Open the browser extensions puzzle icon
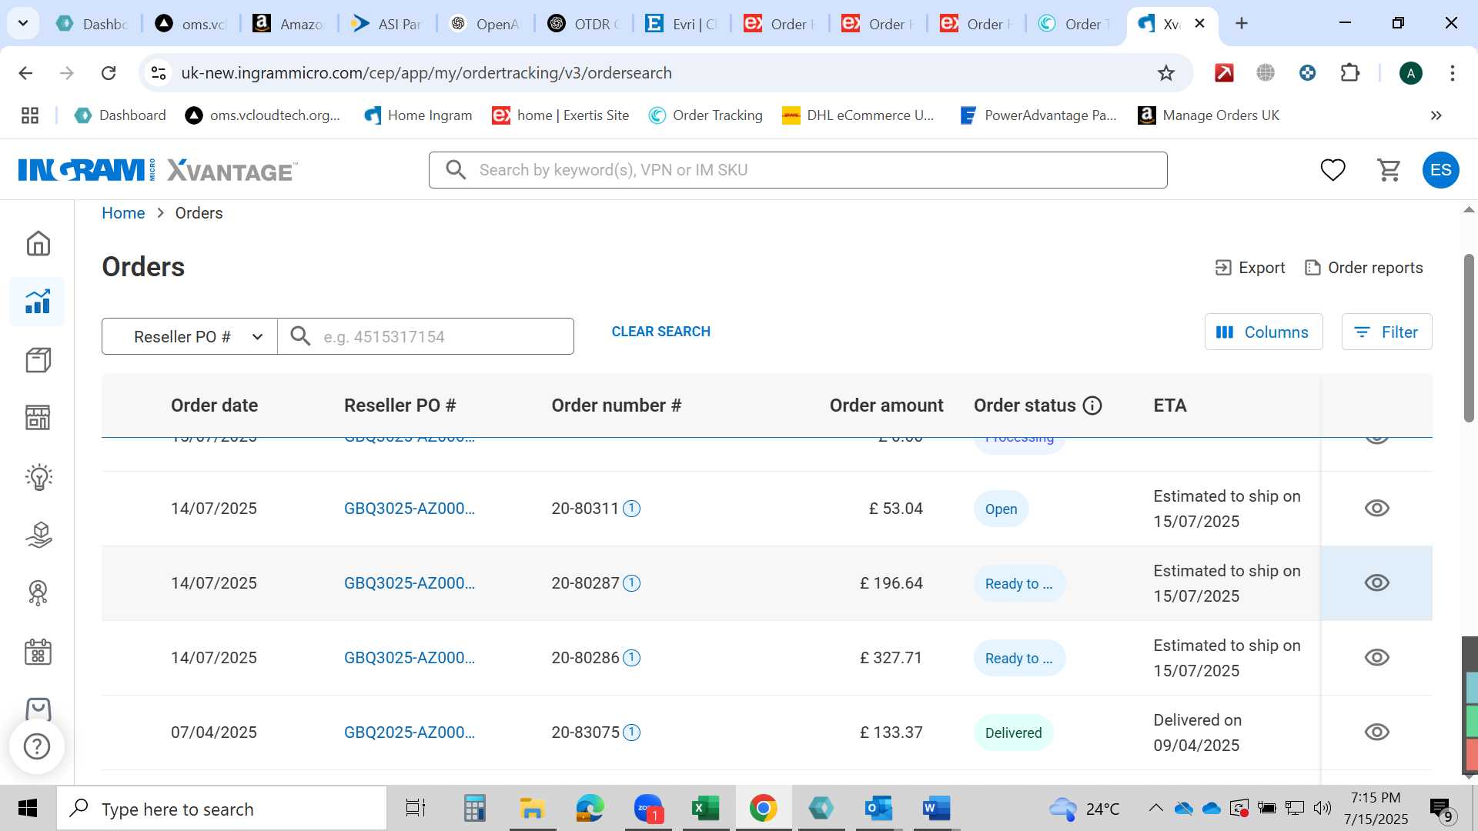 1349,73
